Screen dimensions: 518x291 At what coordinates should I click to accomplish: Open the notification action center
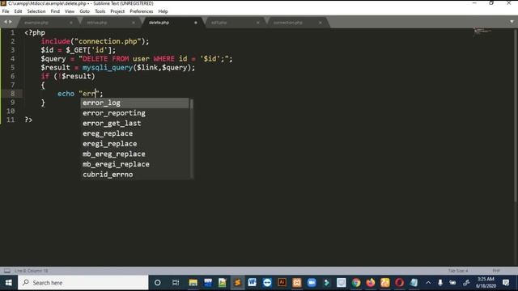(506, 283)
